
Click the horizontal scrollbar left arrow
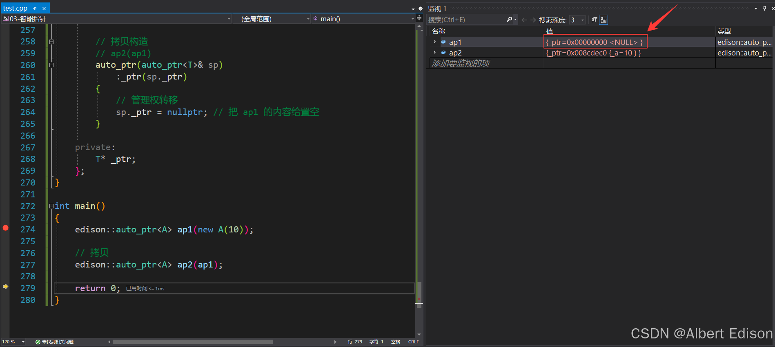(x=109, y=342)
